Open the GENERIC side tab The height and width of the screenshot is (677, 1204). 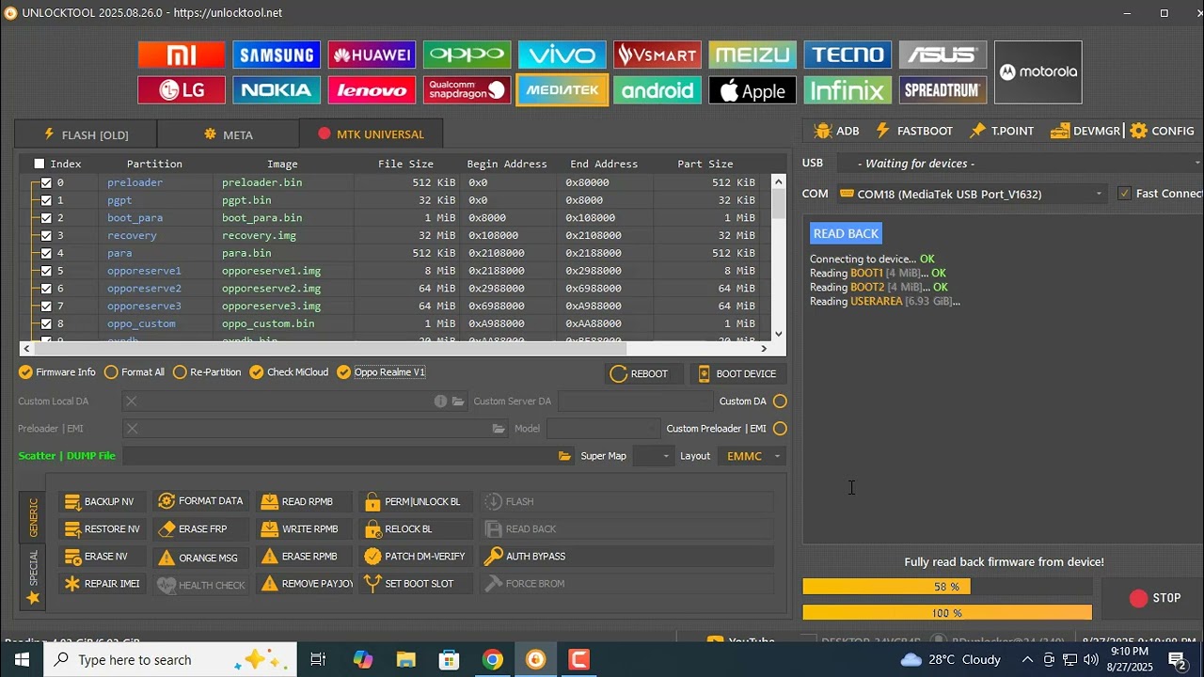coord(33,517)
